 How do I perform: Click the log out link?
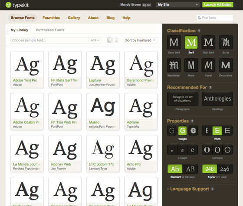point(147,5)
